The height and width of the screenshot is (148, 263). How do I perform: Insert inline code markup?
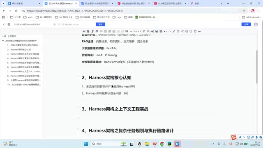coord(135,31)
